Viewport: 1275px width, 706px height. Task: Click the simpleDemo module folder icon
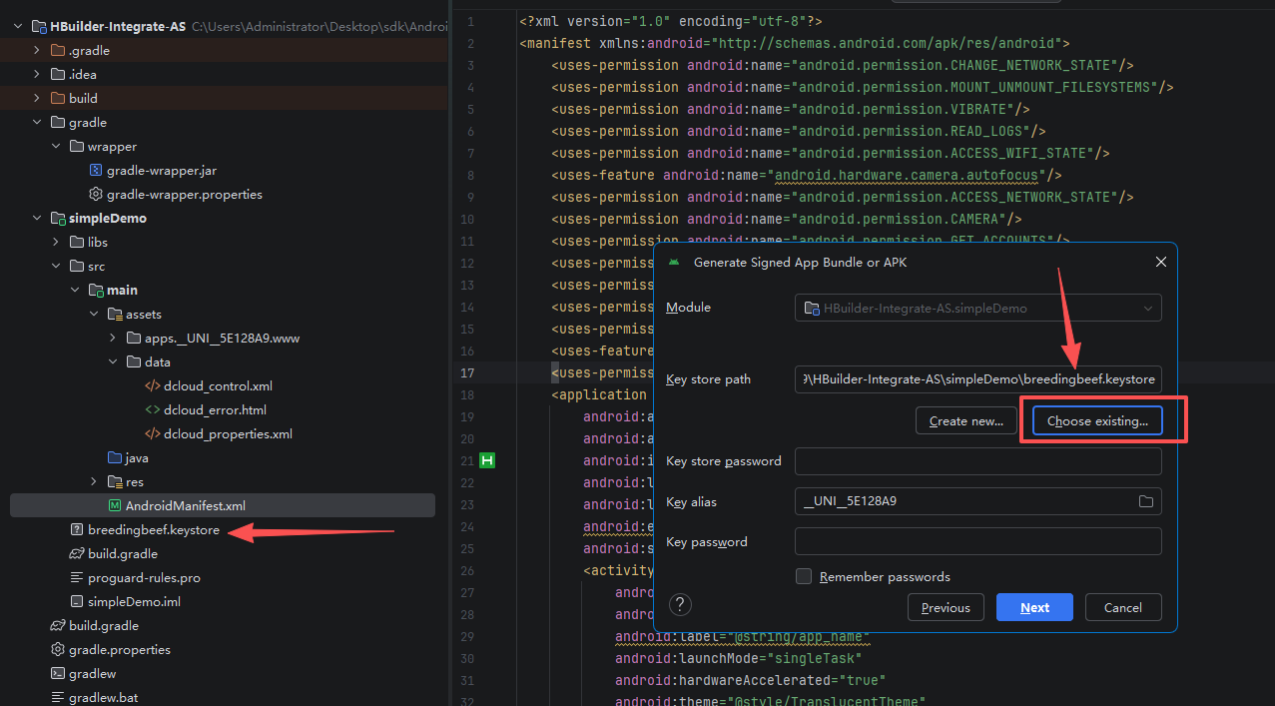tap(58, 218)
